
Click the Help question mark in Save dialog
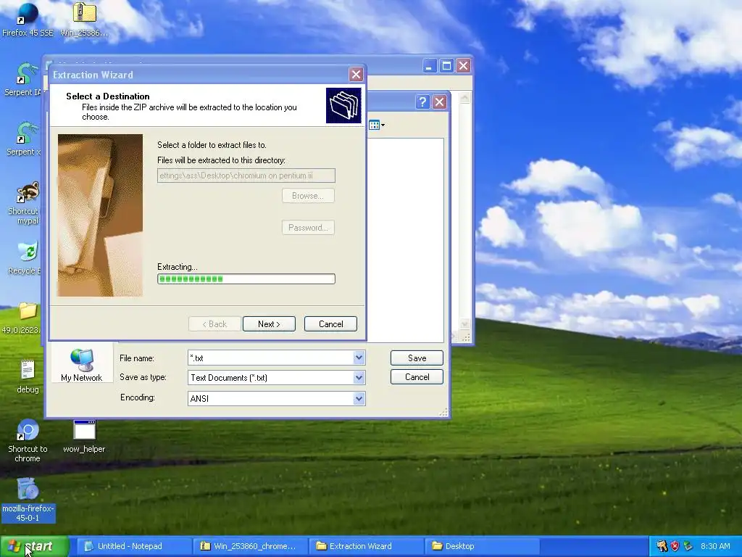[422, 102]
